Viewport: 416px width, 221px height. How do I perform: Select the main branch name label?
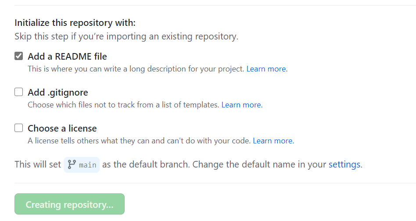88,165
